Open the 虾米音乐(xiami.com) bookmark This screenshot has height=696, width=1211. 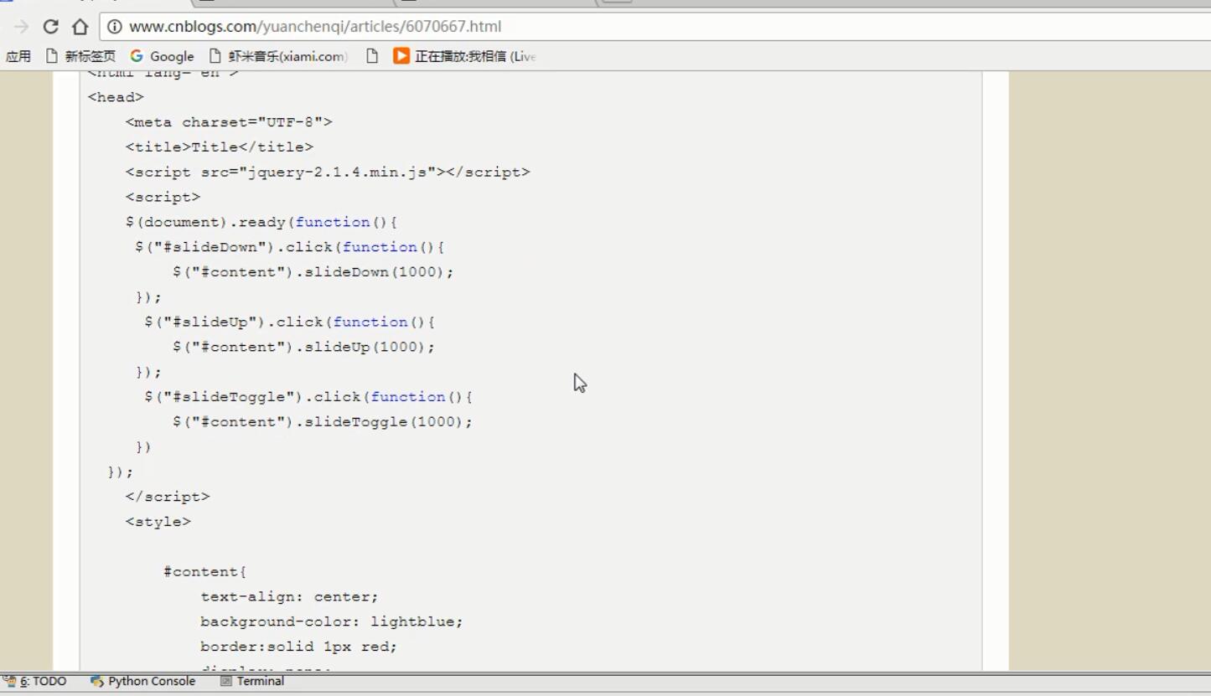click(277, 56)
